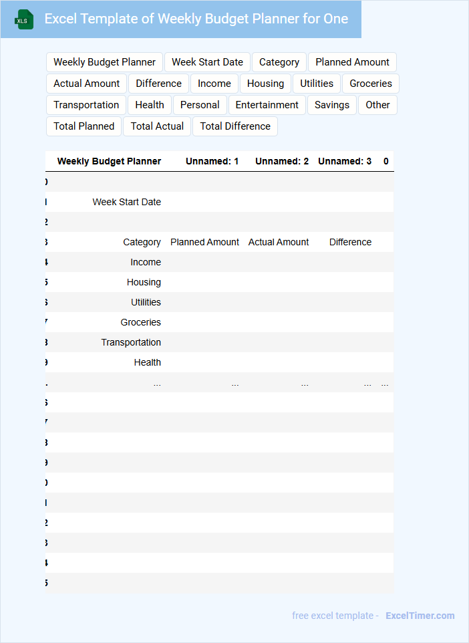
Task: Click the '0' column header in table
Action: pyautogui.click(x=386, y=161)
